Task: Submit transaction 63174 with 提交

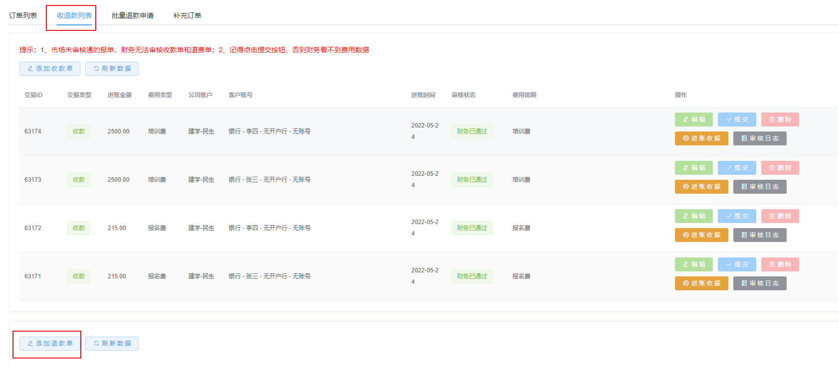Action: click(x=737, y=120)
